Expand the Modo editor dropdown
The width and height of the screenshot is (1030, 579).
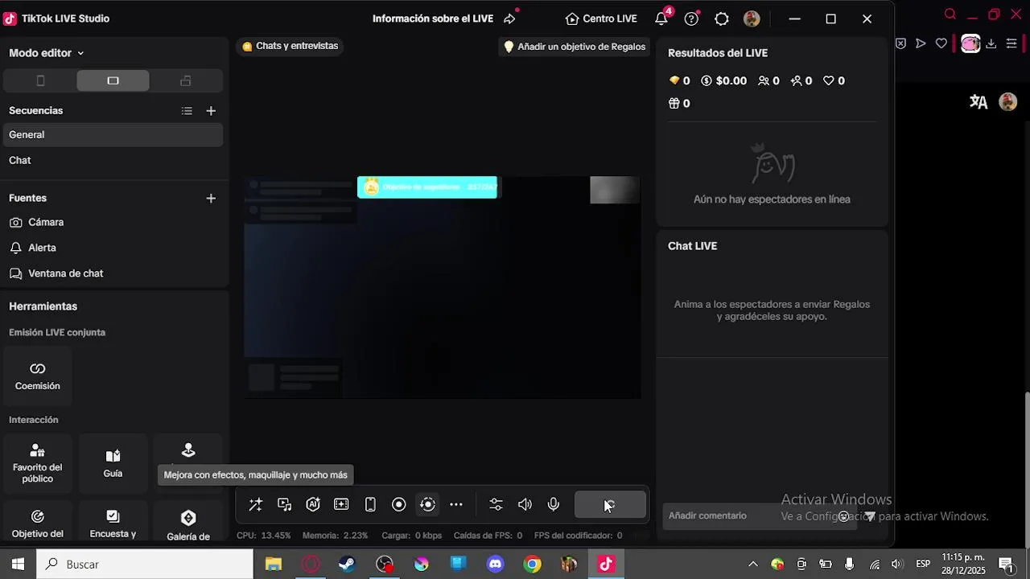pyautogui.click(x=47, y=53)
